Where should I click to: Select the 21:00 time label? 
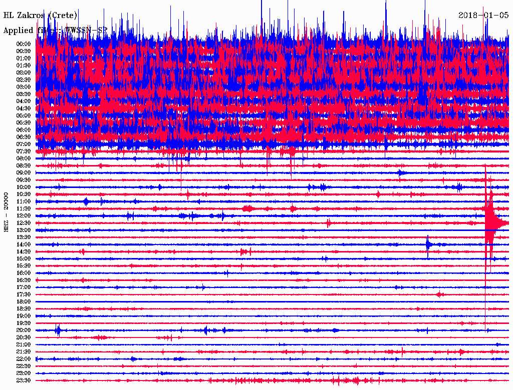pyautogui.click(x=24, y=345)
